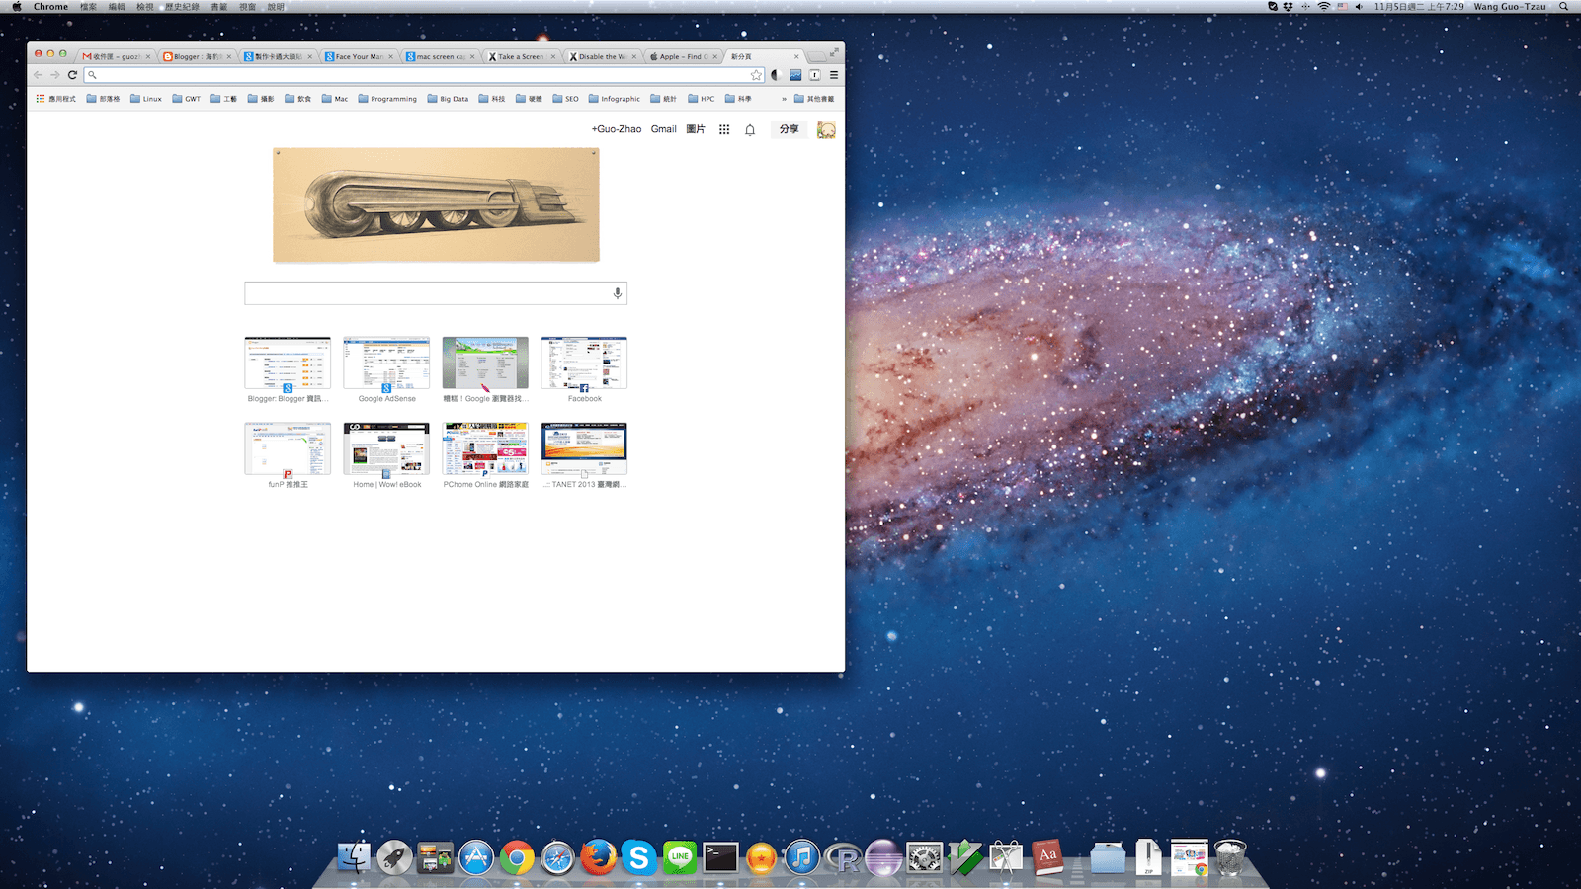Switch to the Blogger tab

(196, 56)
